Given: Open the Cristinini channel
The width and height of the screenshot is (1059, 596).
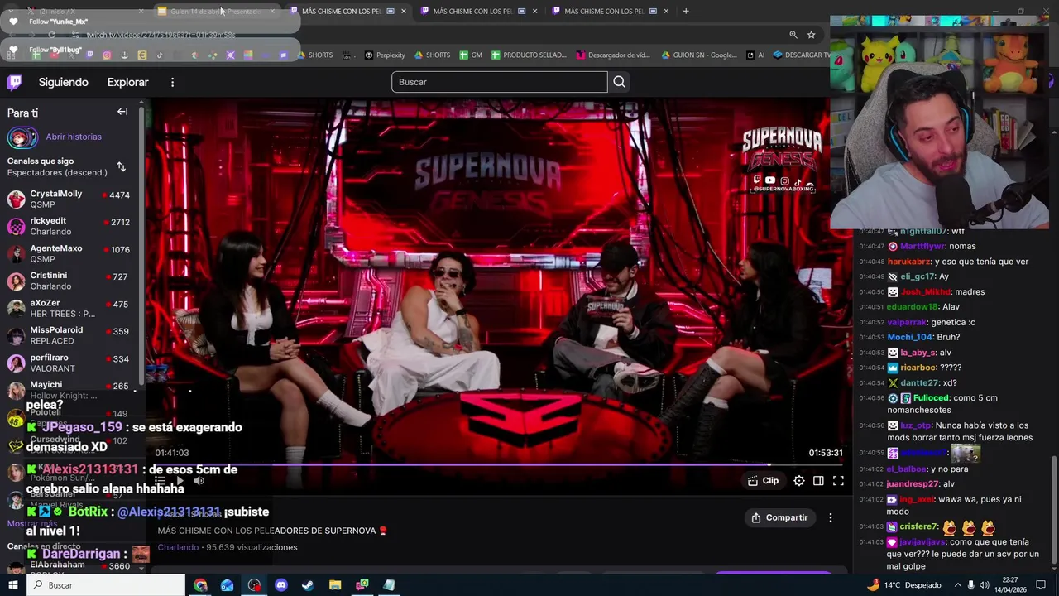Looking at the screenshot, I should coord(70,281).
